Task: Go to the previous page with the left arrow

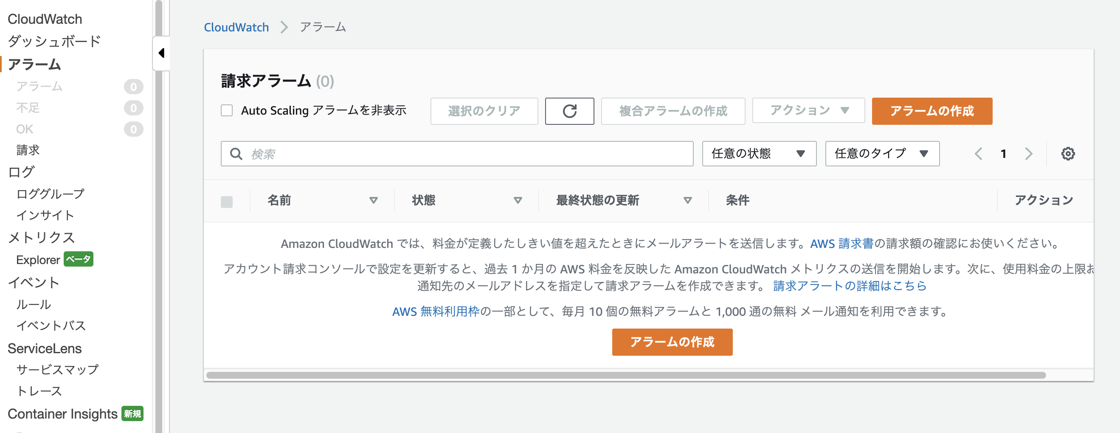Action: 978,154
